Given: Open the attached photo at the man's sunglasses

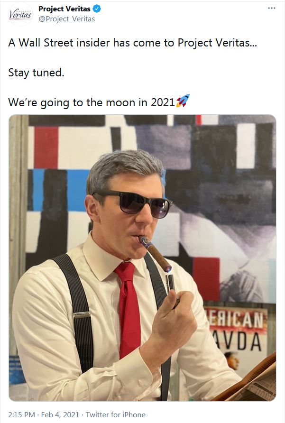Looking at the screenshot, I should tap(133, 202).
